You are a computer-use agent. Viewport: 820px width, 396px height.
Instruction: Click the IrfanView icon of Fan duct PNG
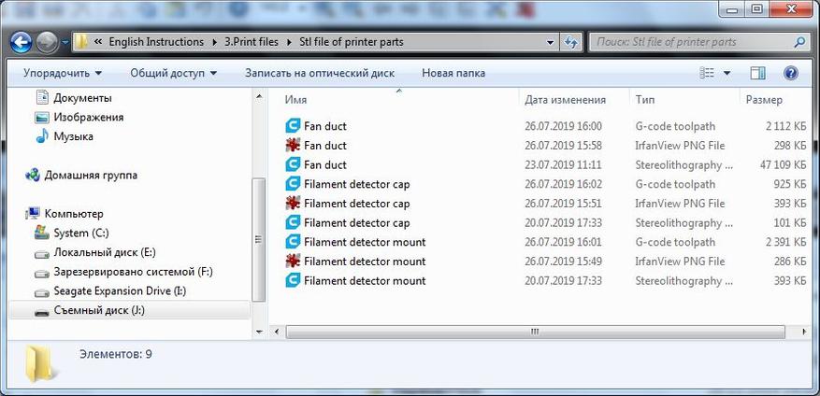point(293,146)
